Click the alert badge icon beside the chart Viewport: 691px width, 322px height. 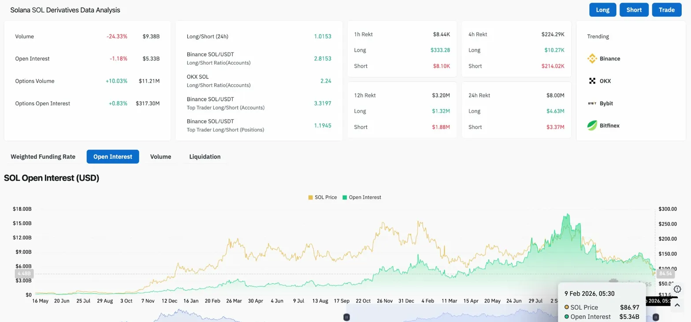coord(677,289)
